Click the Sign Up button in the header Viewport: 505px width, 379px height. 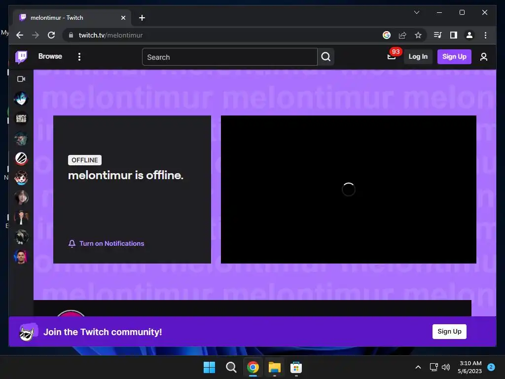[454, 57]
